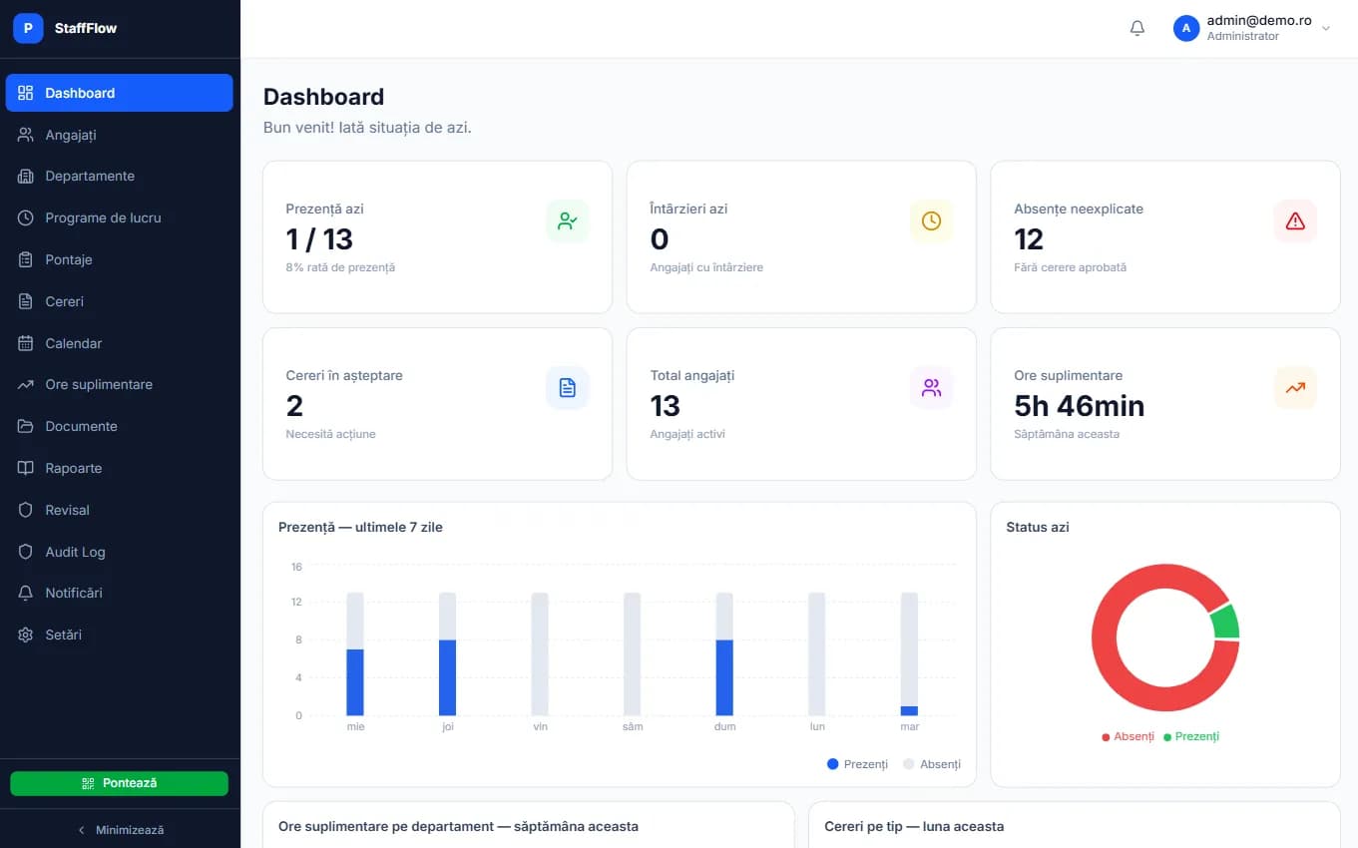1358x848 pixels.
Task: Toggle red Absenți legend under donut
Action: pyautogui.click(x=1128, y=736)
